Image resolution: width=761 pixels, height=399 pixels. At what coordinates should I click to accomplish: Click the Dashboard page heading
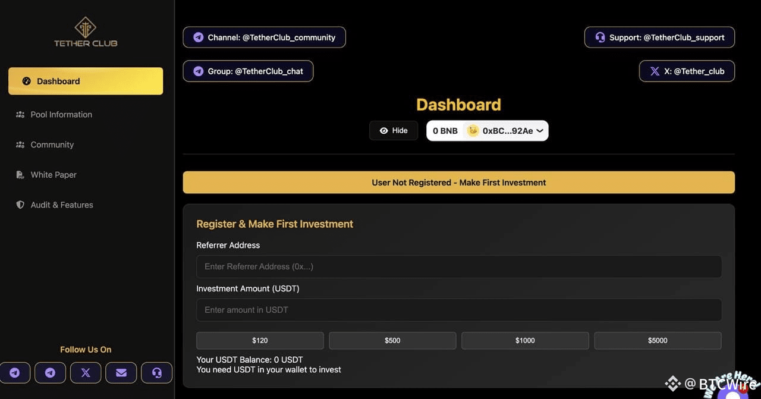(458, 105)
